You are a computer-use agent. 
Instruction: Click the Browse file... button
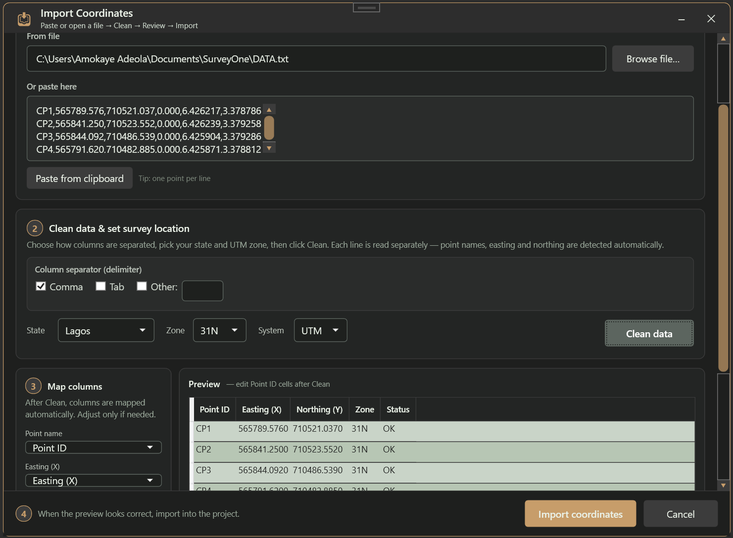click(653, 59)
